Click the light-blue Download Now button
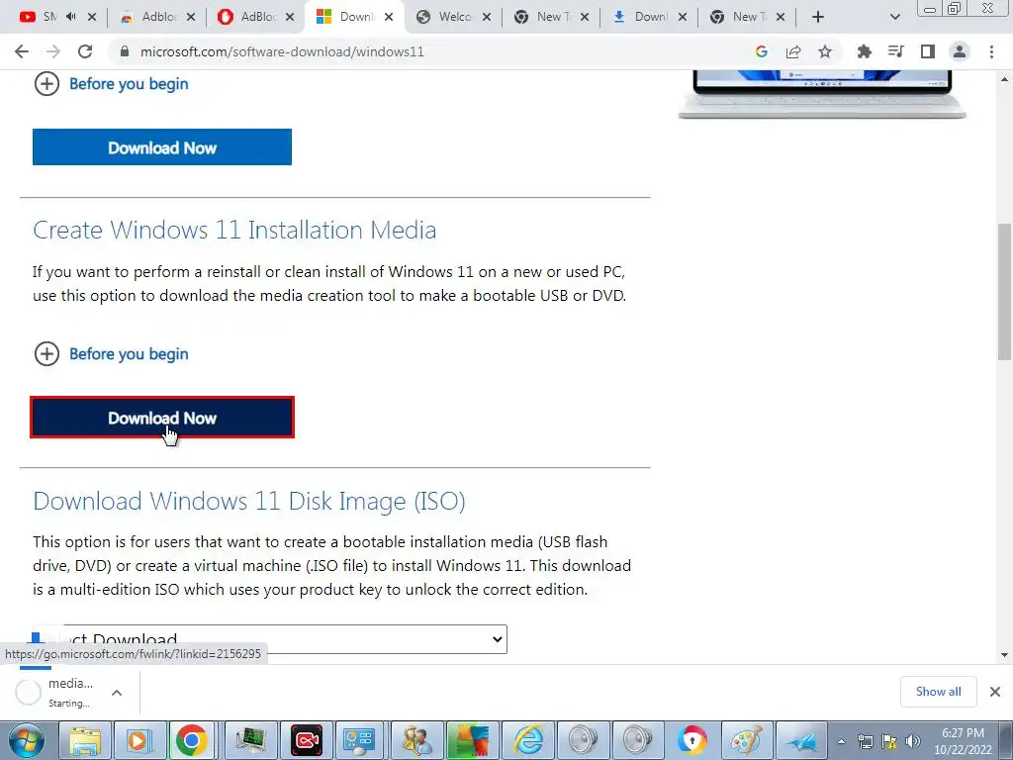 pyautogui.click(x=162, y=147)
